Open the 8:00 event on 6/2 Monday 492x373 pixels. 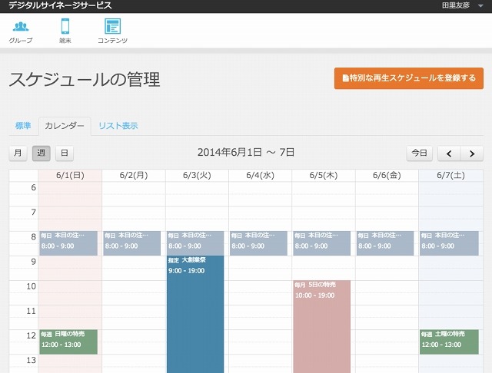132,243
